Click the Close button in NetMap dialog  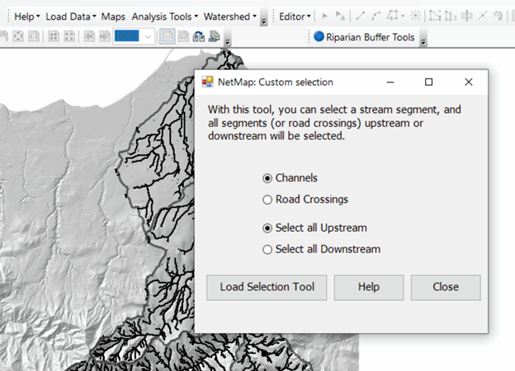click(x=446, y=288)
